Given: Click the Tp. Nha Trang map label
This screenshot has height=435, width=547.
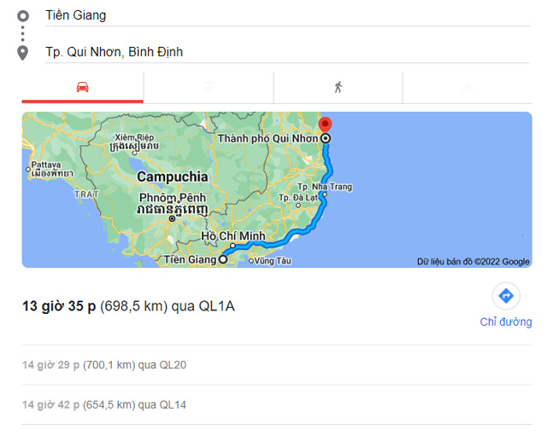Looking at the screenshot, I should 325,187.
